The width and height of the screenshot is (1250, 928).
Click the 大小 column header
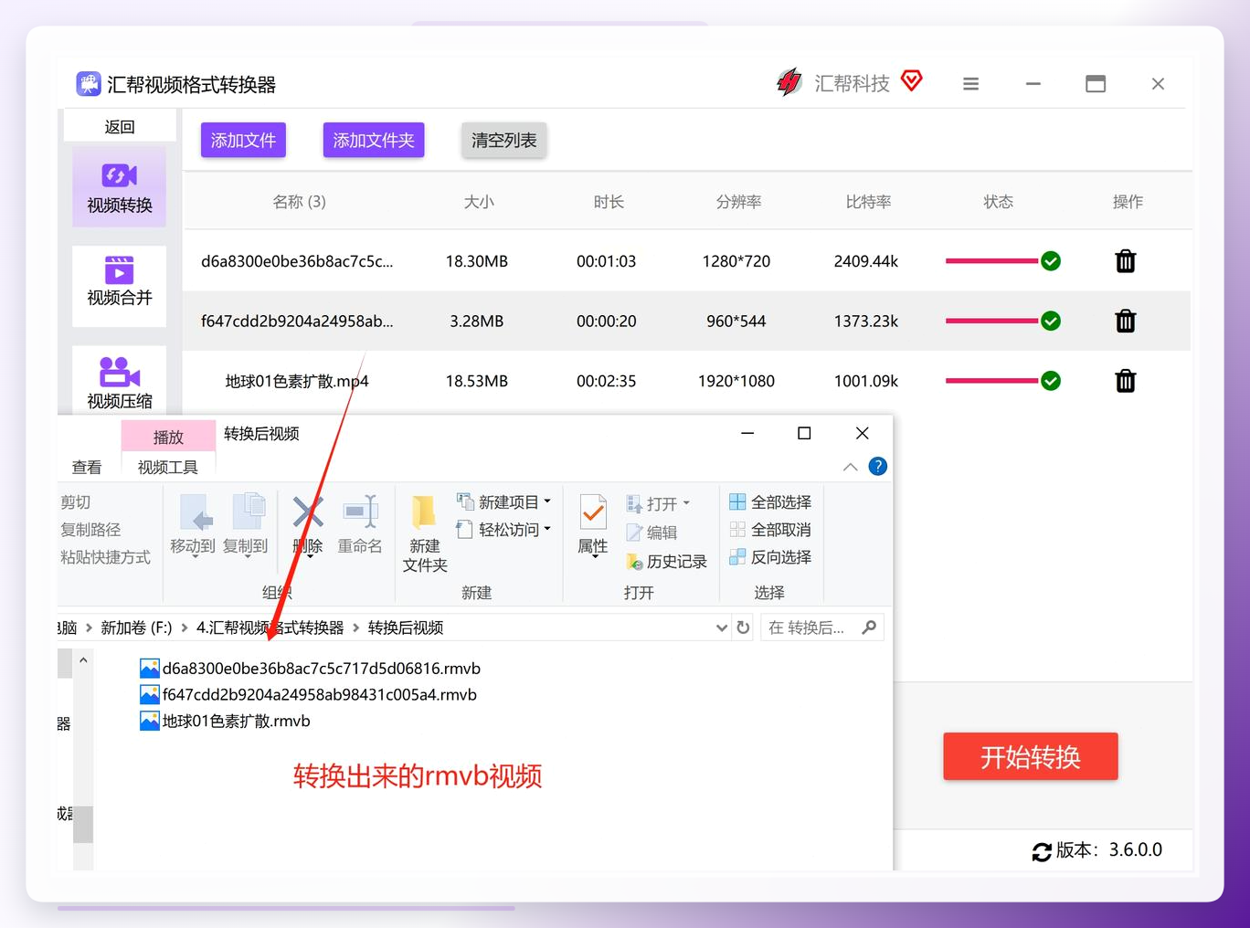pos(478,202)
